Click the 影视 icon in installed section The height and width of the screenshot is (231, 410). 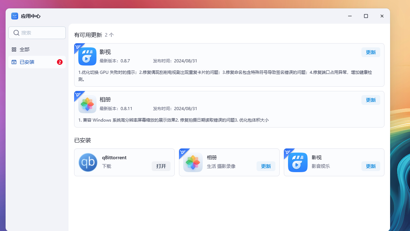point(298,162)
